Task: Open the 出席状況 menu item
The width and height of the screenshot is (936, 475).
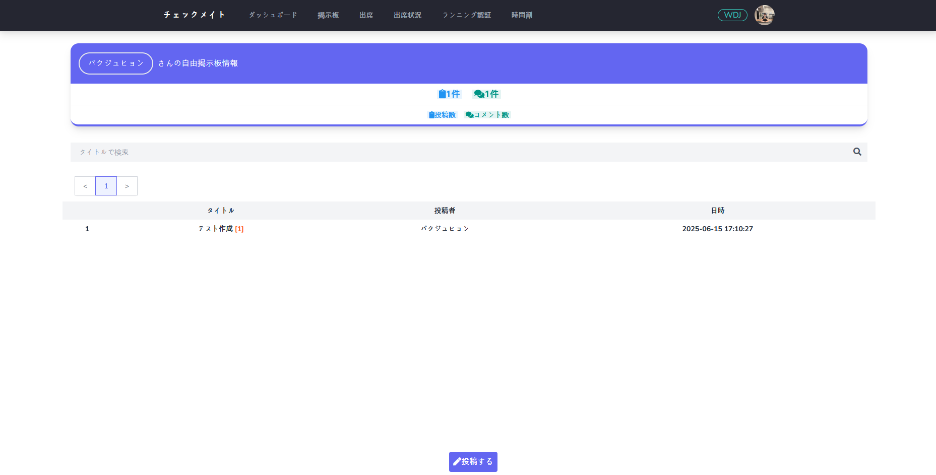Action: pos(407,15)
